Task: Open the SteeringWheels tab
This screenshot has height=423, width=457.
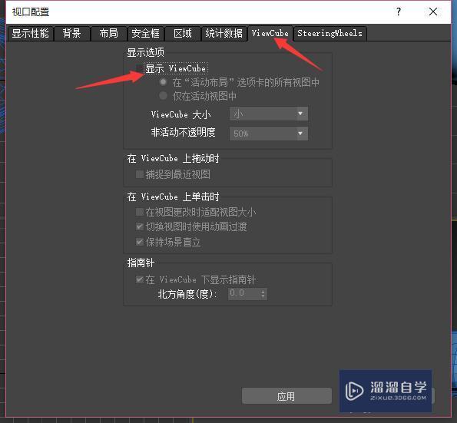Action: coord(330,33)
